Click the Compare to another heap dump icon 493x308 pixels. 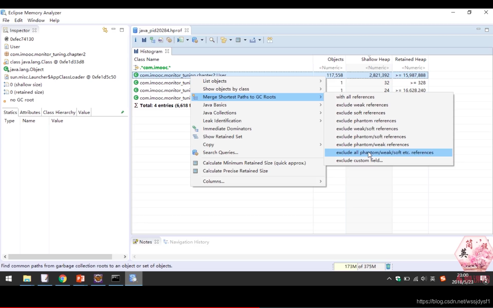click(270, 40)
